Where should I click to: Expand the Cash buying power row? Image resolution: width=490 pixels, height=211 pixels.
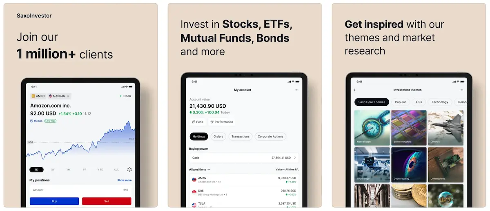point(244,158)
